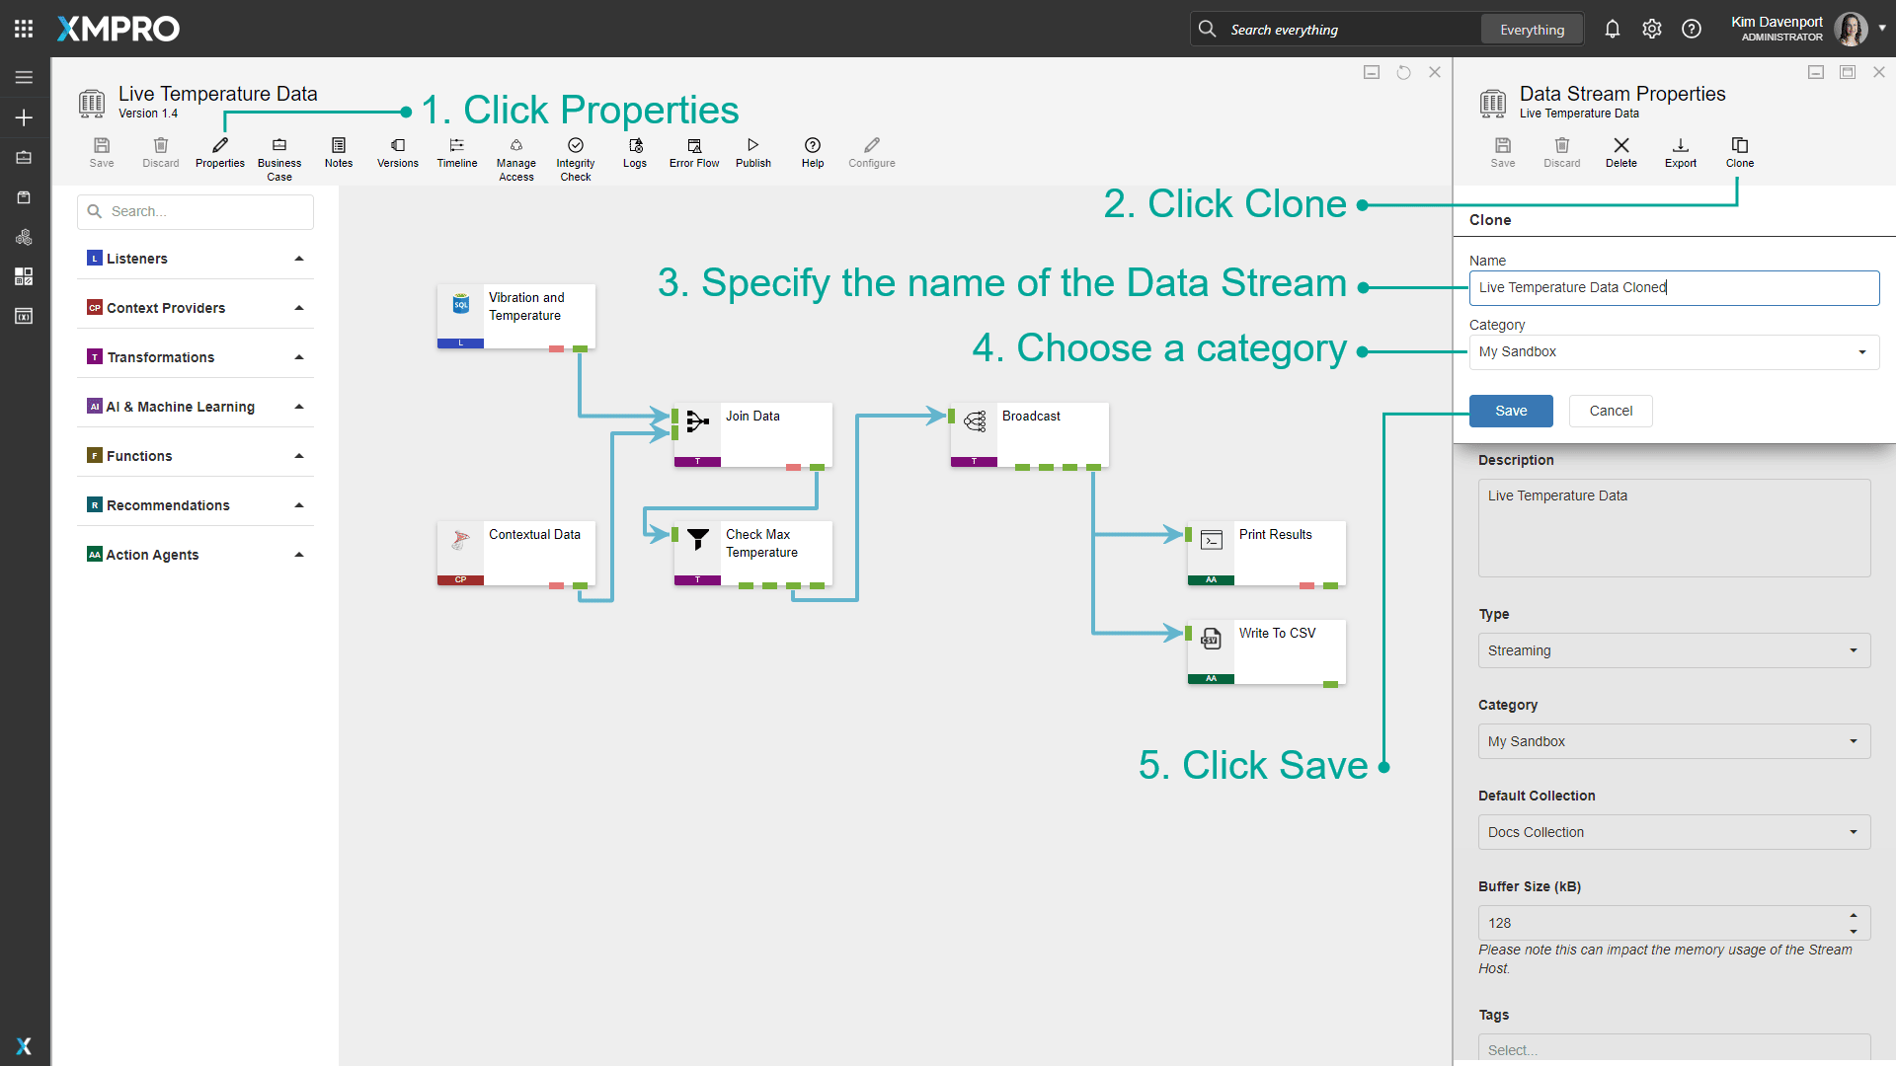Screen dimensions: 1896x1066
Task: Click the notifications bell icon
Action: 1613,29
